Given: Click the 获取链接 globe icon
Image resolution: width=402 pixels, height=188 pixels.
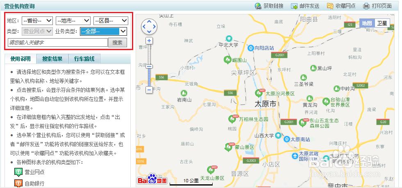Looking at the screenshot, I should 258,6.
